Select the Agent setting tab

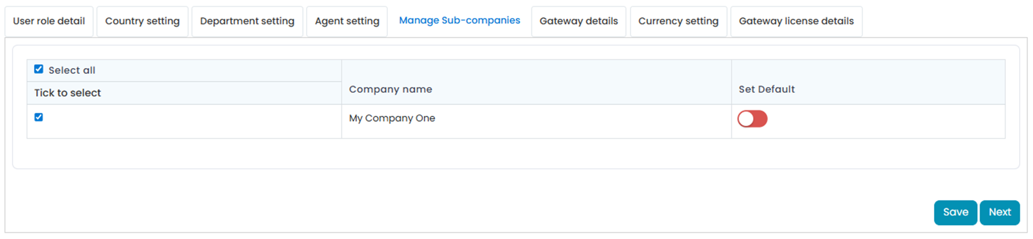click(347, 21)
